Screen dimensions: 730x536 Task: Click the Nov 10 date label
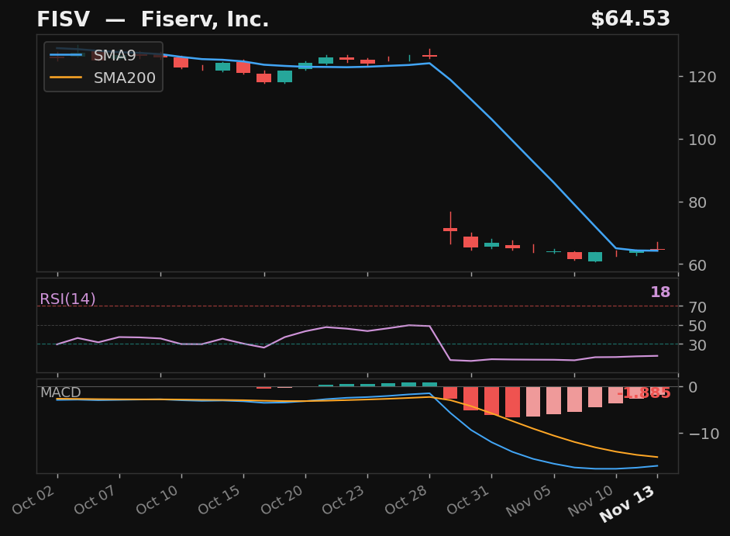click(x=592, y=500)
